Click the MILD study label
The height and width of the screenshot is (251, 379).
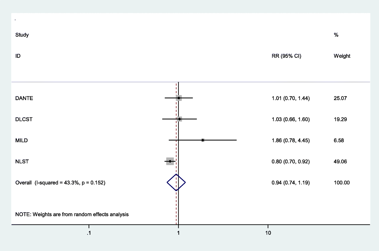21,140
